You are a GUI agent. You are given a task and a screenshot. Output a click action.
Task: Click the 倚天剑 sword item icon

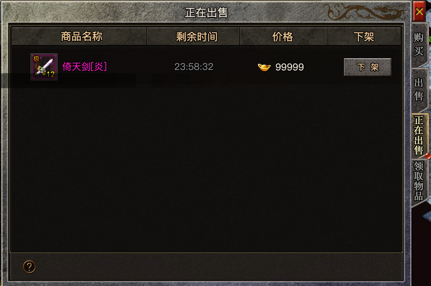coord(44,67)
